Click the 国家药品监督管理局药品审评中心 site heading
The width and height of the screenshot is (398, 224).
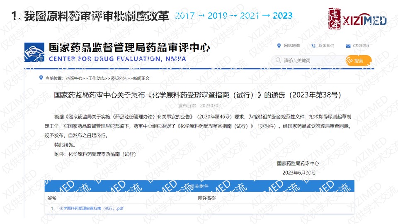(129, 47)
